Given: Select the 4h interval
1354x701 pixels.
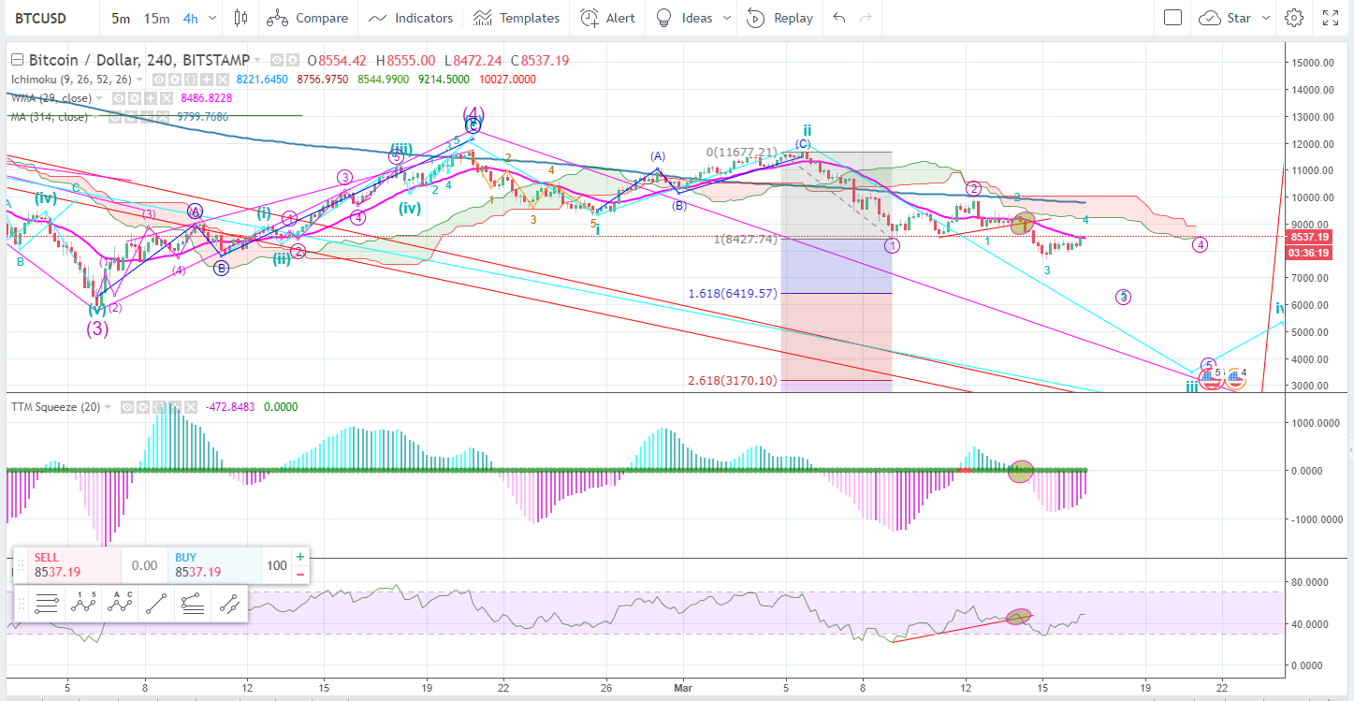Looking at the screenshot, I should point(190,18).
